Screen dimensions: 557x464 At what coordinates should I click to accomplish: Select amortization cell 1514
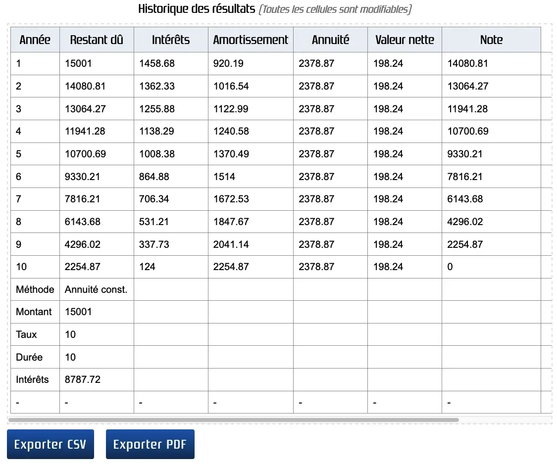coord(251,177)
